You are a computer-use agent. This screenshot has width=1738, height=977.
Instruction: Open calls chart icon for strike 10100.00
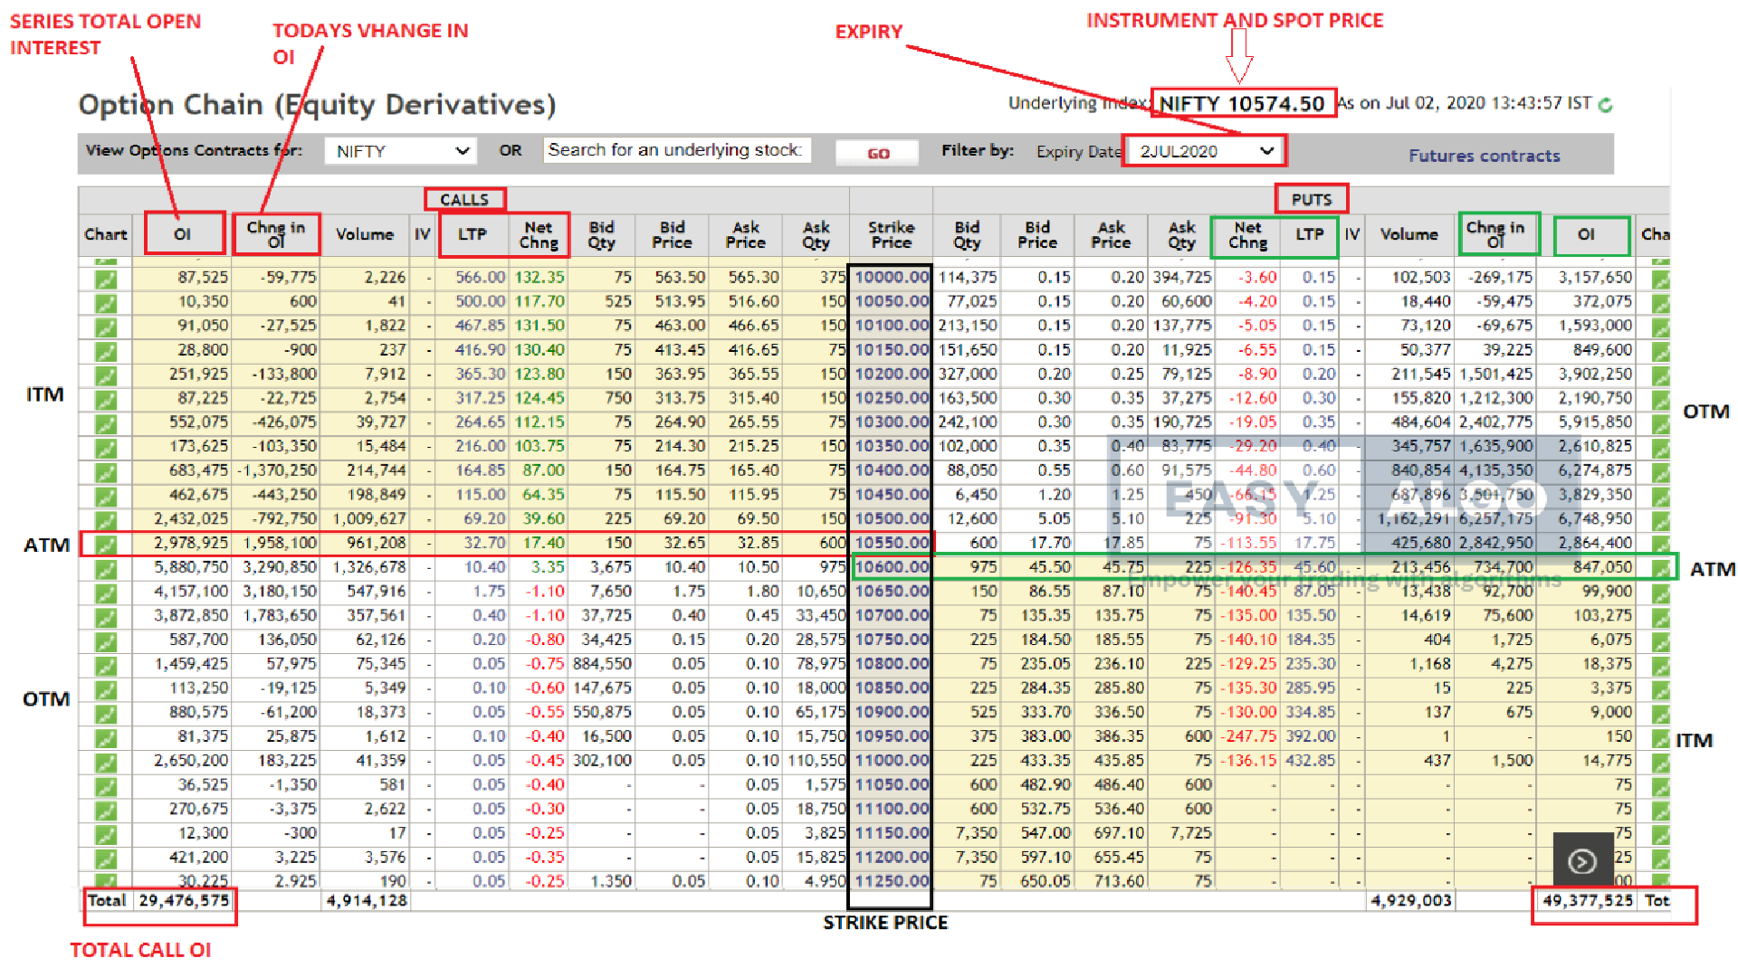click(106, 327)
